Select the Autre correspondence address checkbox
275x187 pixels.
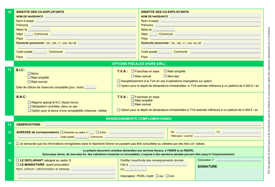pyautogui.click(x=97, y=132)
